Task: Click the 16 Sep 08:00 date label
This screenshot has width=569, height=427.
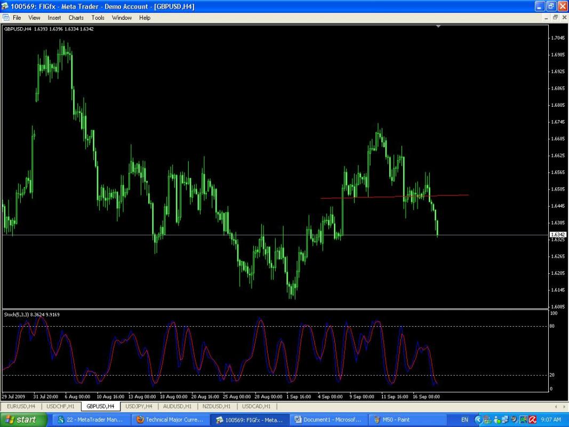Action: click(x=426, y=397)
